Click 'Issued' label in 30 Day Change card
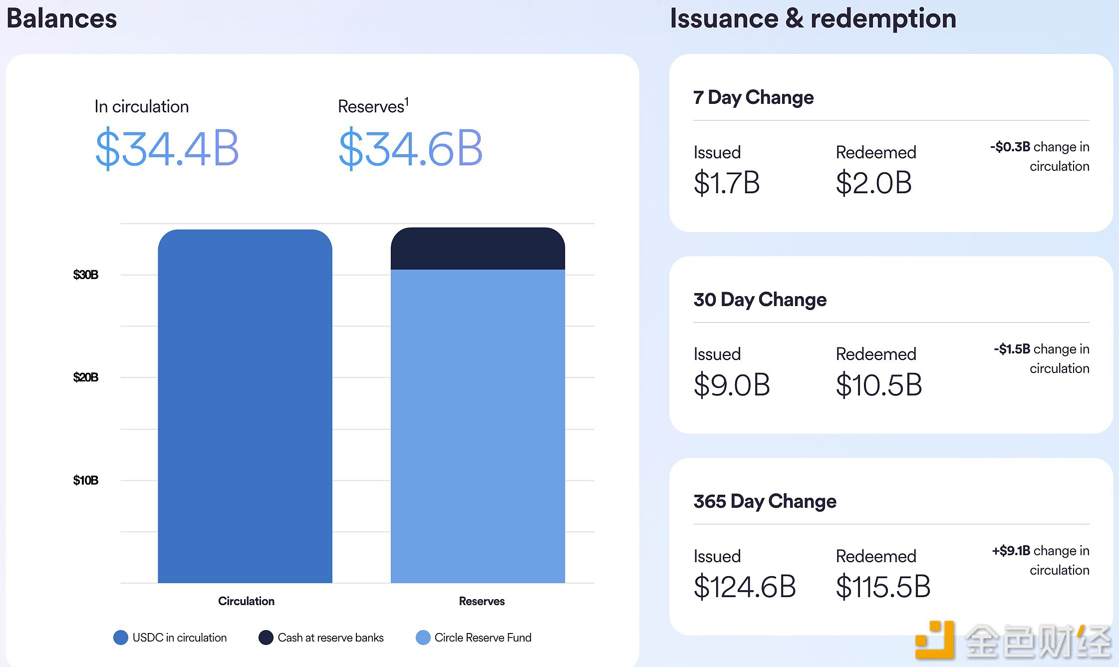This screenshot has height=667, width=1119. 717,354
